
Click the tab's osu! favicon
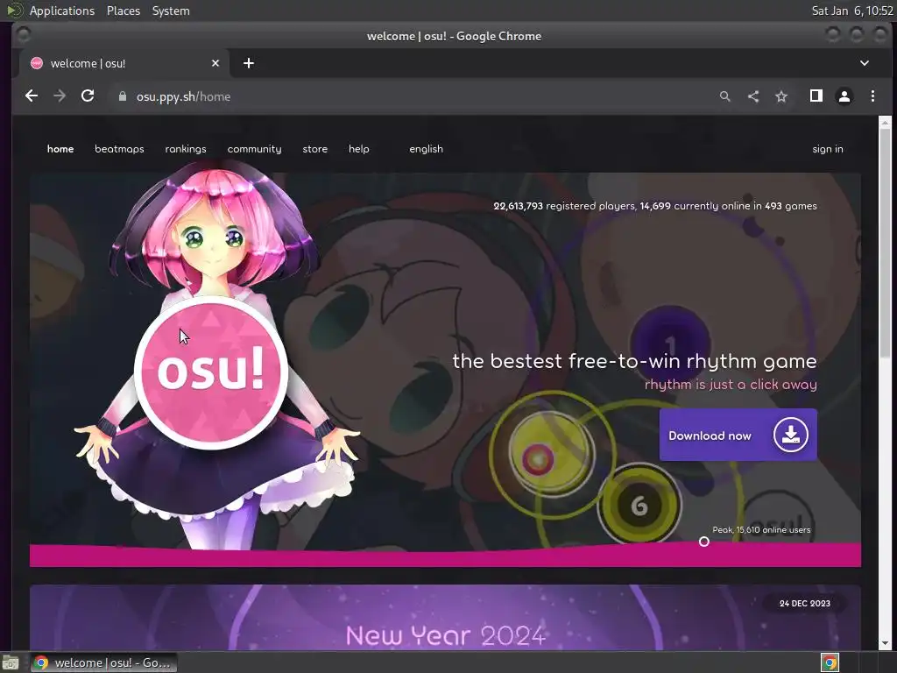pyautogui.click(x=37, y=63)
